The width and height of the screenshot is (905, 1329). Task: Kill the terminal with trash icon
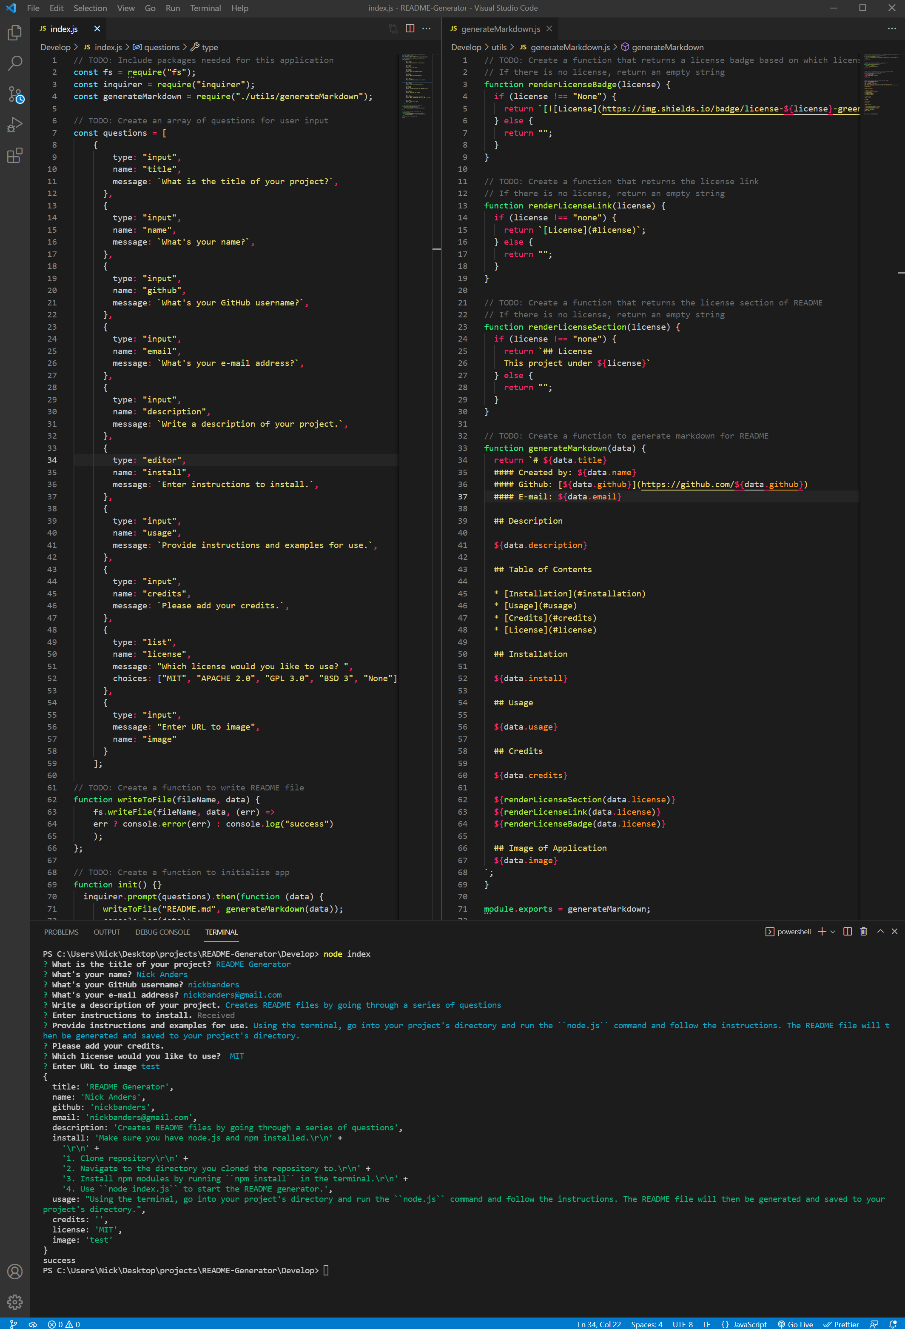click(x=863, y=932)
